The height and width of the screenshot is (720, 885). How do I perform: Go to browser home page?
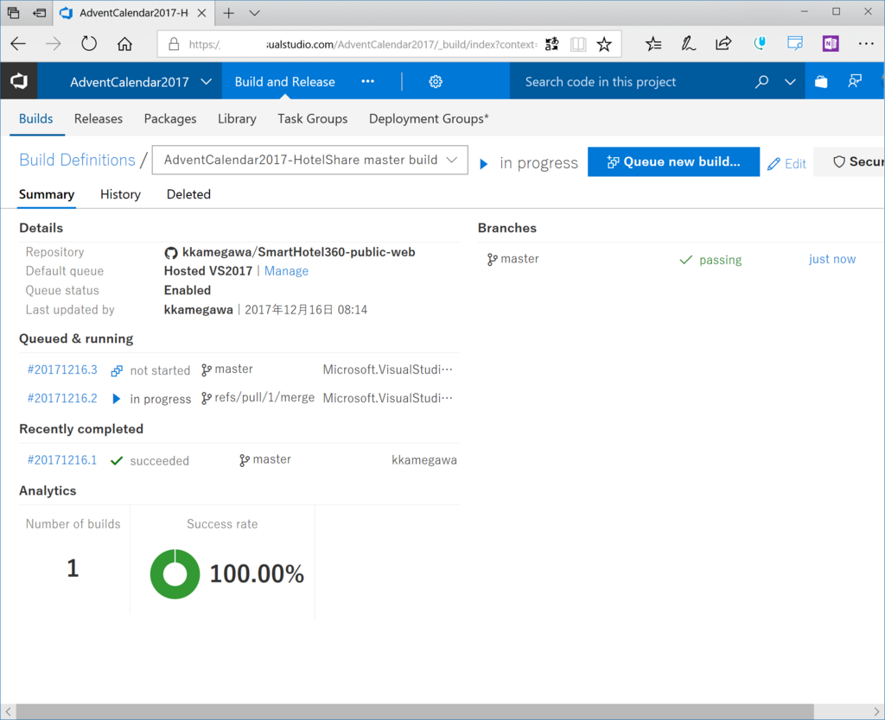pos(124,43)
